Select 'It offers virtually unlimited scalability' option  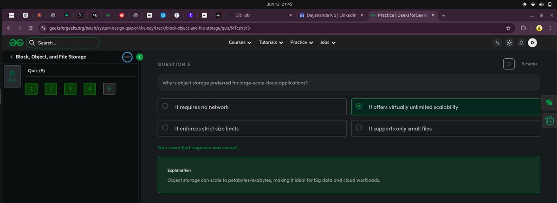(446, 107)
